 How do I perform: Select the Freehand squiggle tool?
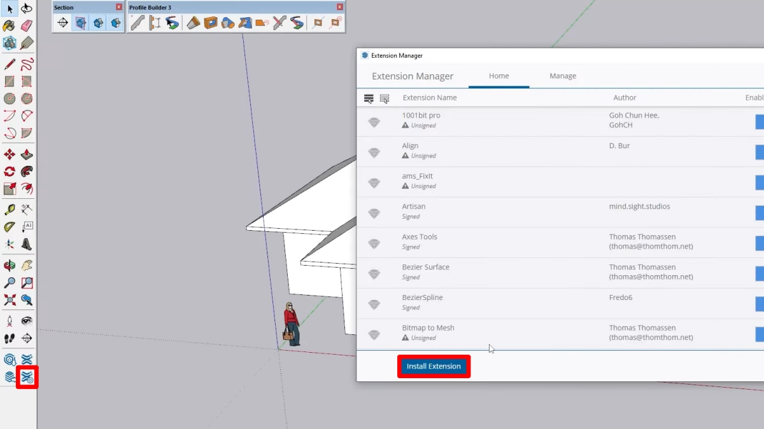pyautogui.click(x=27, y=64)
